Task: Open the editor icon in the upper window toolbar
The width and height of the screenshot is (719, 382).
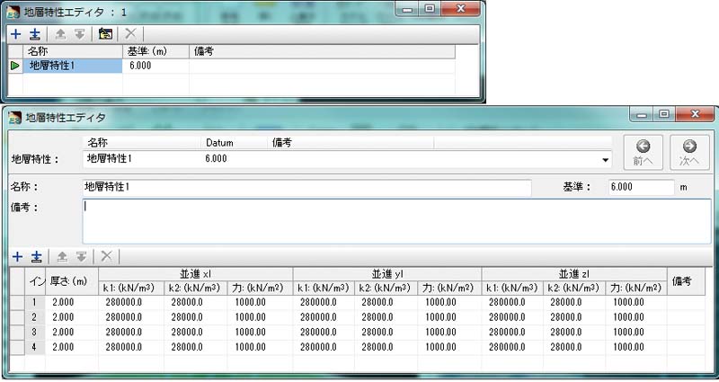Action: 105,34
